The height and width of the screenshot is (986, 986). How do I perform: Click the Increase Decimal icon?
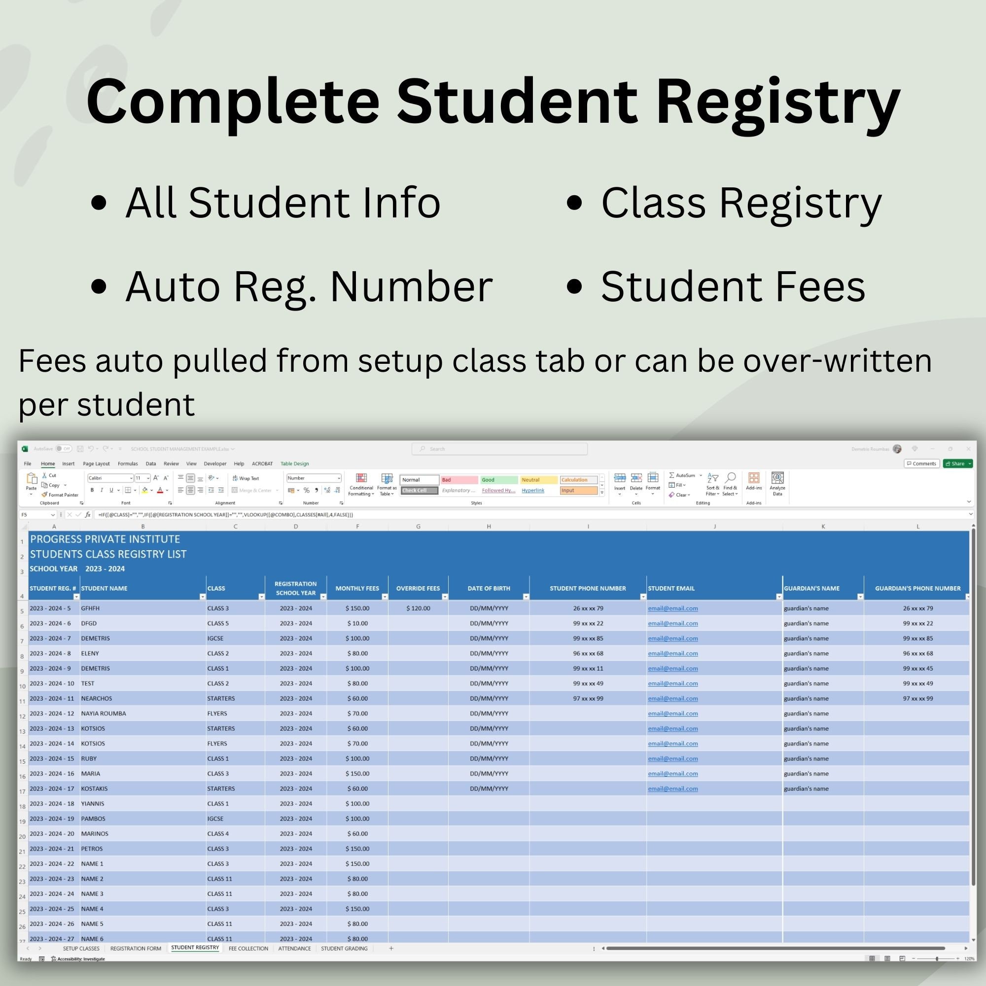[328, 489]
